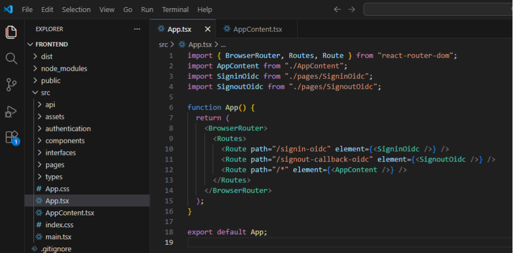Go forward using the right arrow
The image size is (514, 253).
(351, 9)
